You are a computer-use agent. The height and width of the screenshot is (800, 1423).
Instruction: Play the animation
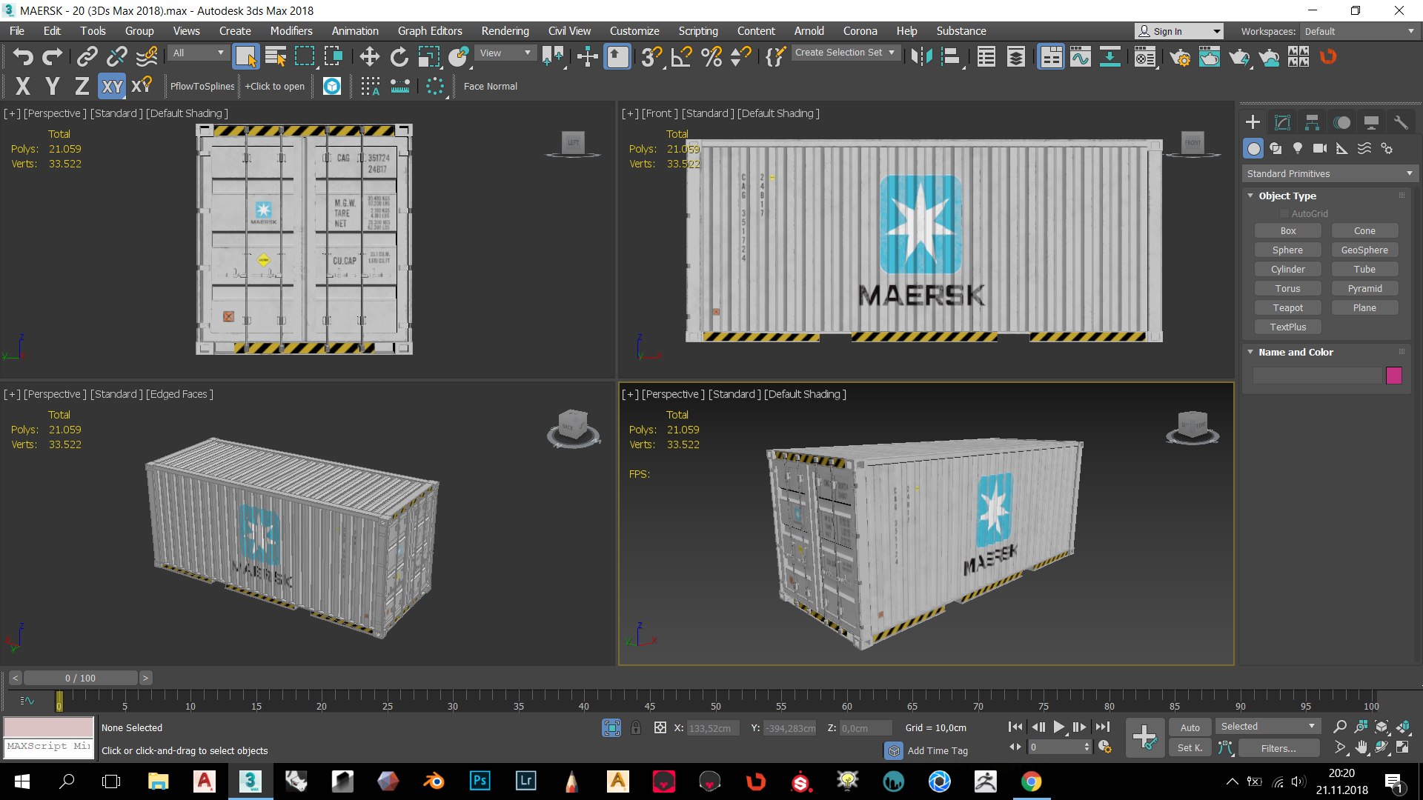click(1058, 727)
